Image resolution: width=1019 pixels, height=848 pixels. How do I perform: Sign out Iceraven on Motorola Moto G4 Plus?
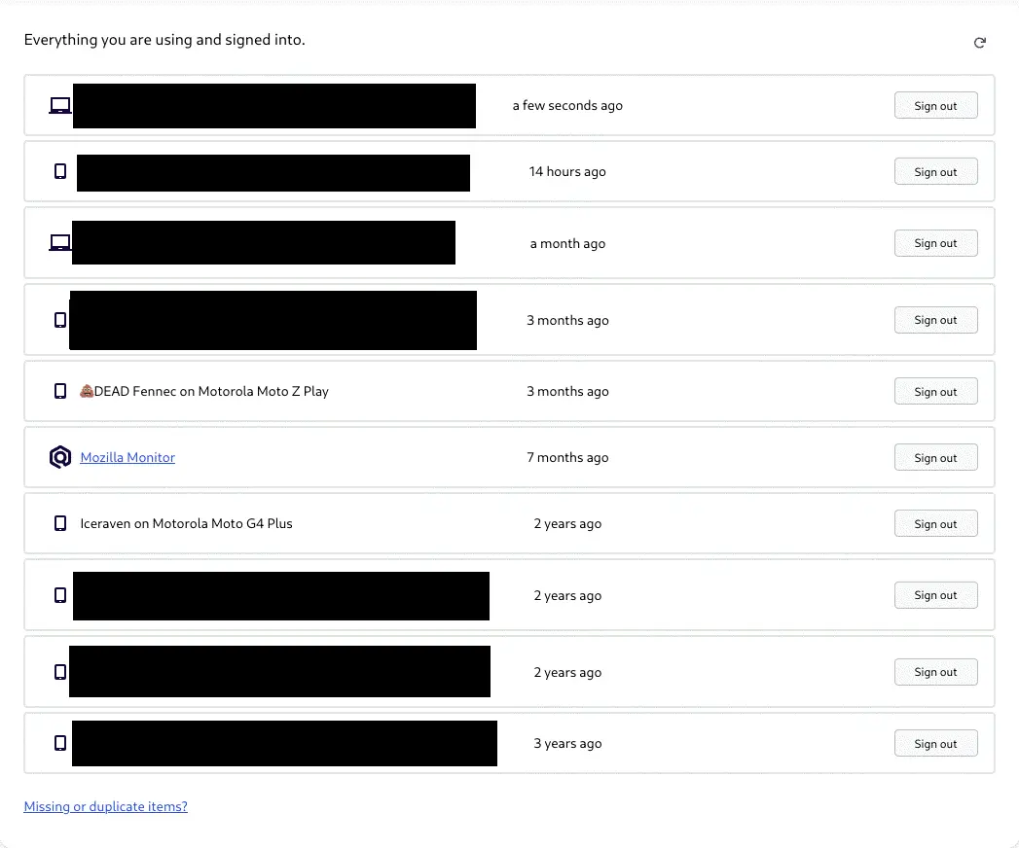click(x=935, y=524)
